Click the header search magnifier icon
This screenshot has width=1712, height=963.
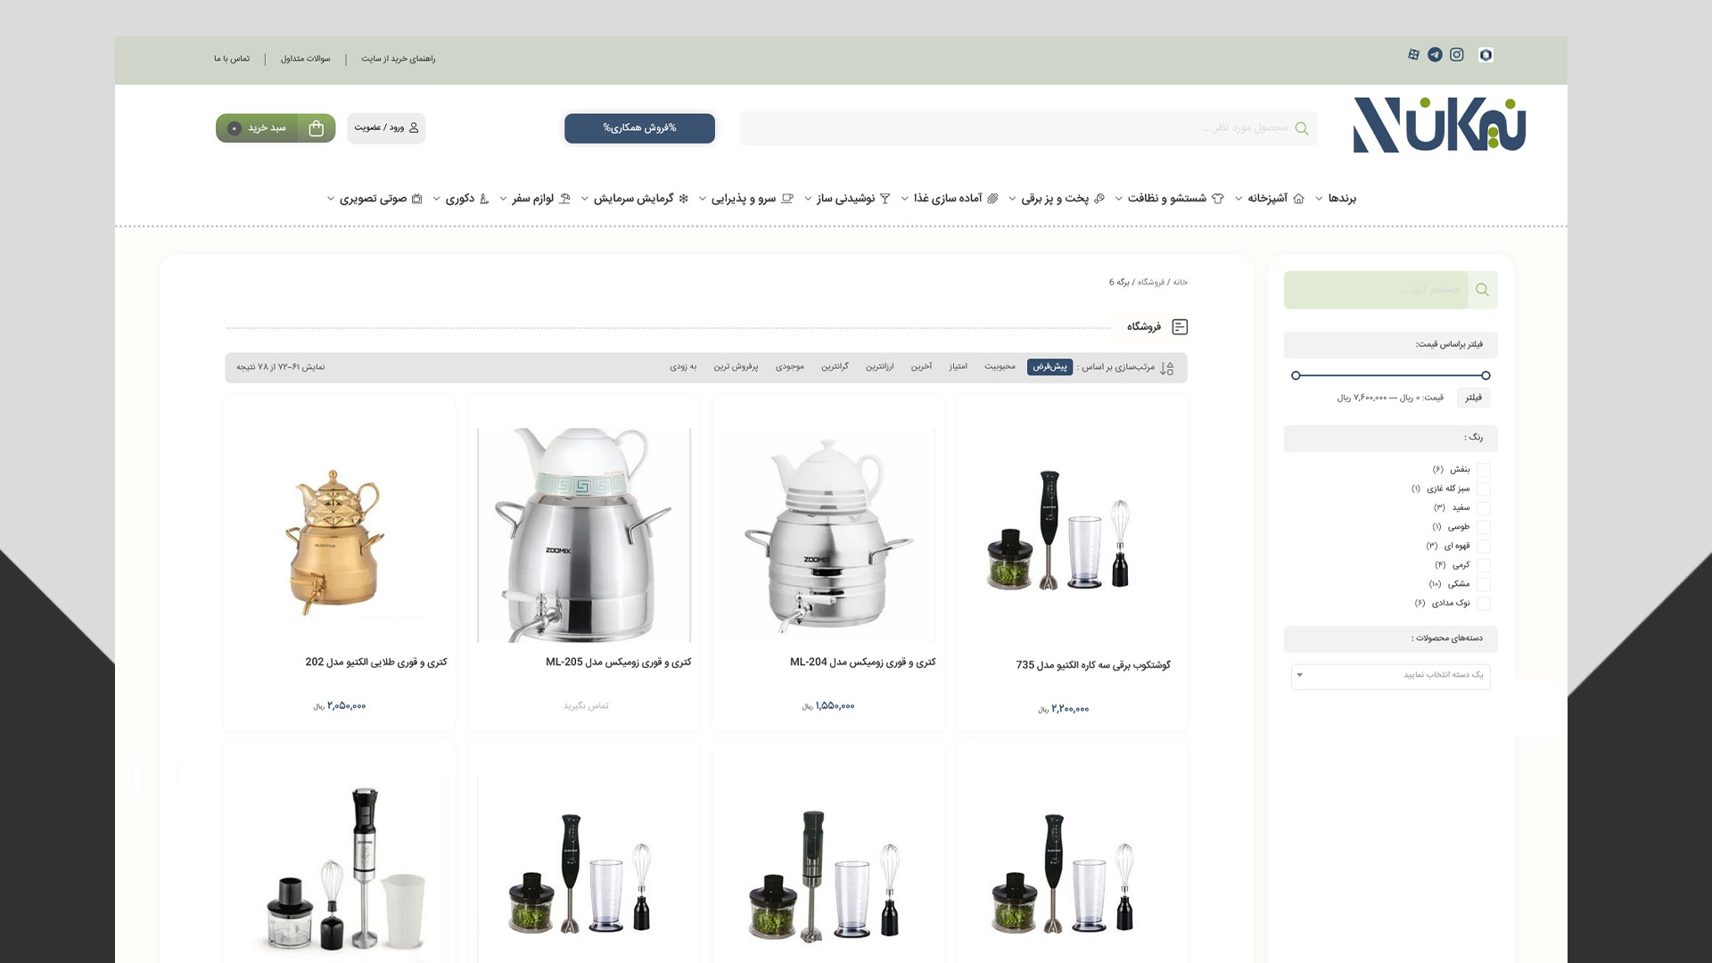coord(1302,128)
